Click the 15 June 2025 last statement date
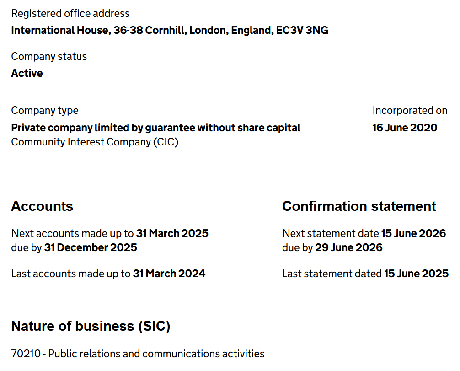 pos(416,274)
